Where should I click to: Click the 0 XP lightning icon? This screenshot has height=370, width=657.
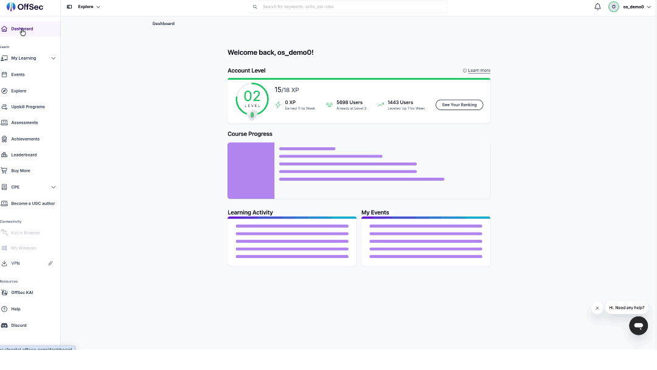(278, 105)
